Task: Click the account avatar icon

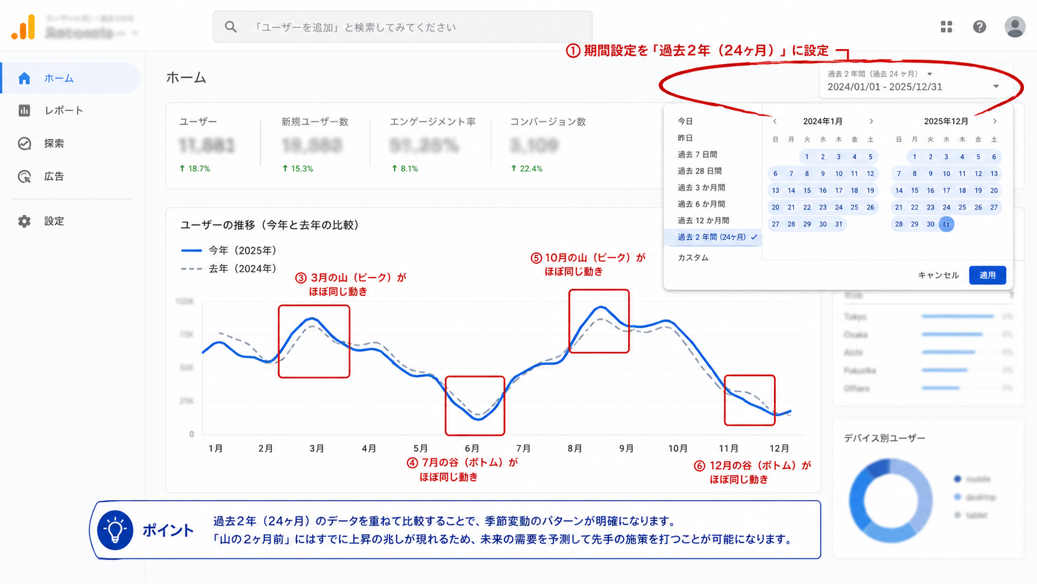Action: [x=1015, y=27]
